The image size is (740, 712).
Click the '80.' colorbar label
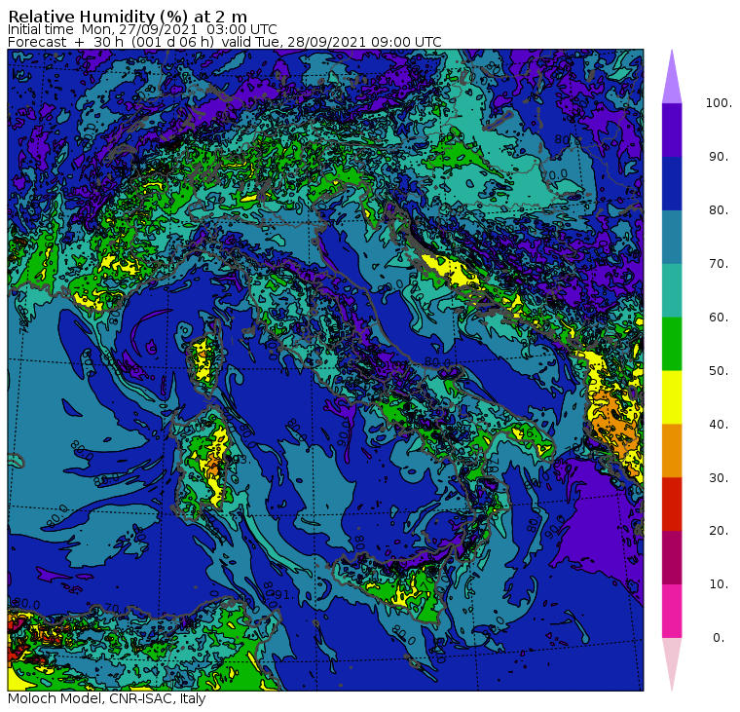tap(719, 210)
